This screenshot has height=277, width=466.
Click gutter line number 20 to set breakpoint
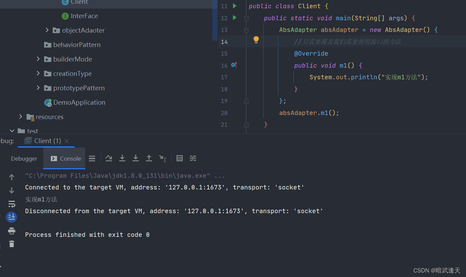point(224,113)
